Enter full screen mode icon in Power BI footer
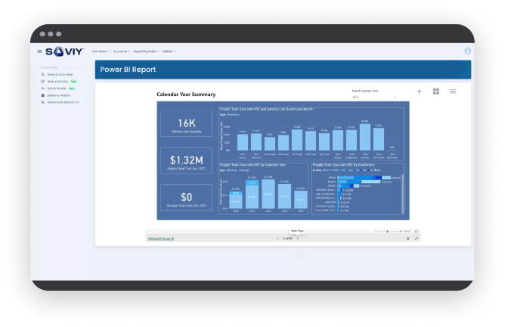 point(417,238)
